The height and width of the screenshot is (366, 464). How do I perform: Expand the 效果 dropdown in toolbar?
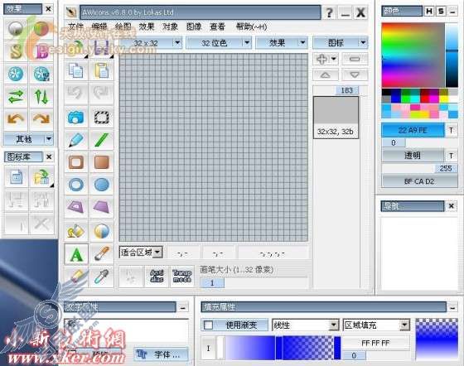[302, 43]
